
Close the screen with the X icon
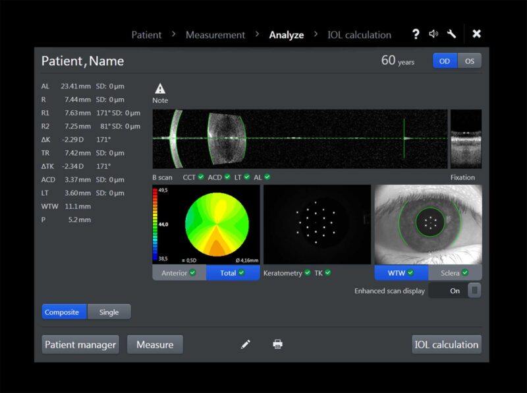pos(476,34)
